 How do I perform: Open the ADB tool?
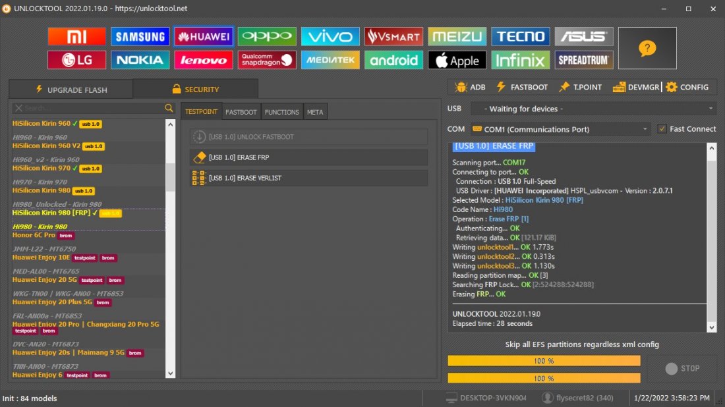click(x=470, y=88)
